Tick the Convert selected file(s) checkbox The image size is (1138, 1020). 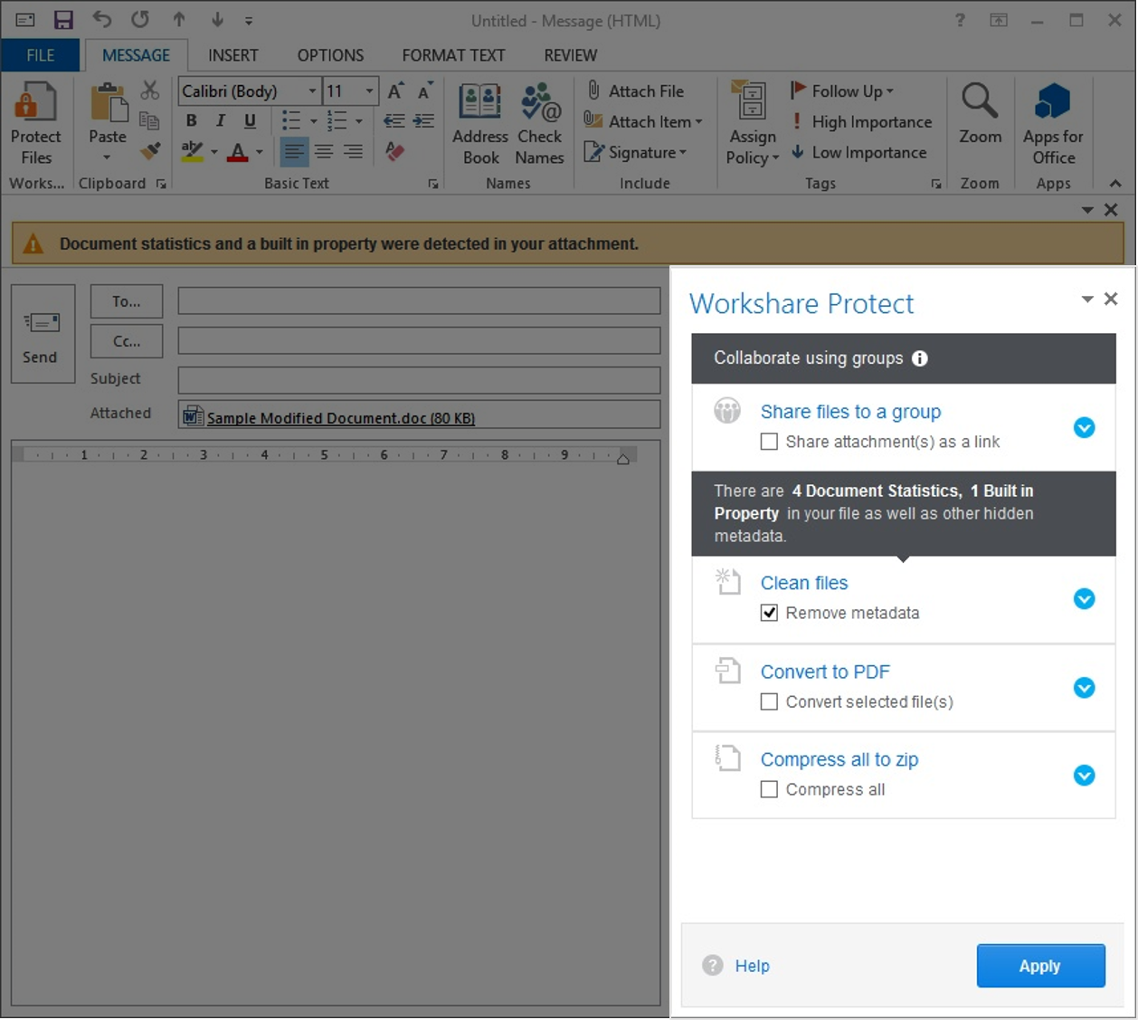(769, 701)
